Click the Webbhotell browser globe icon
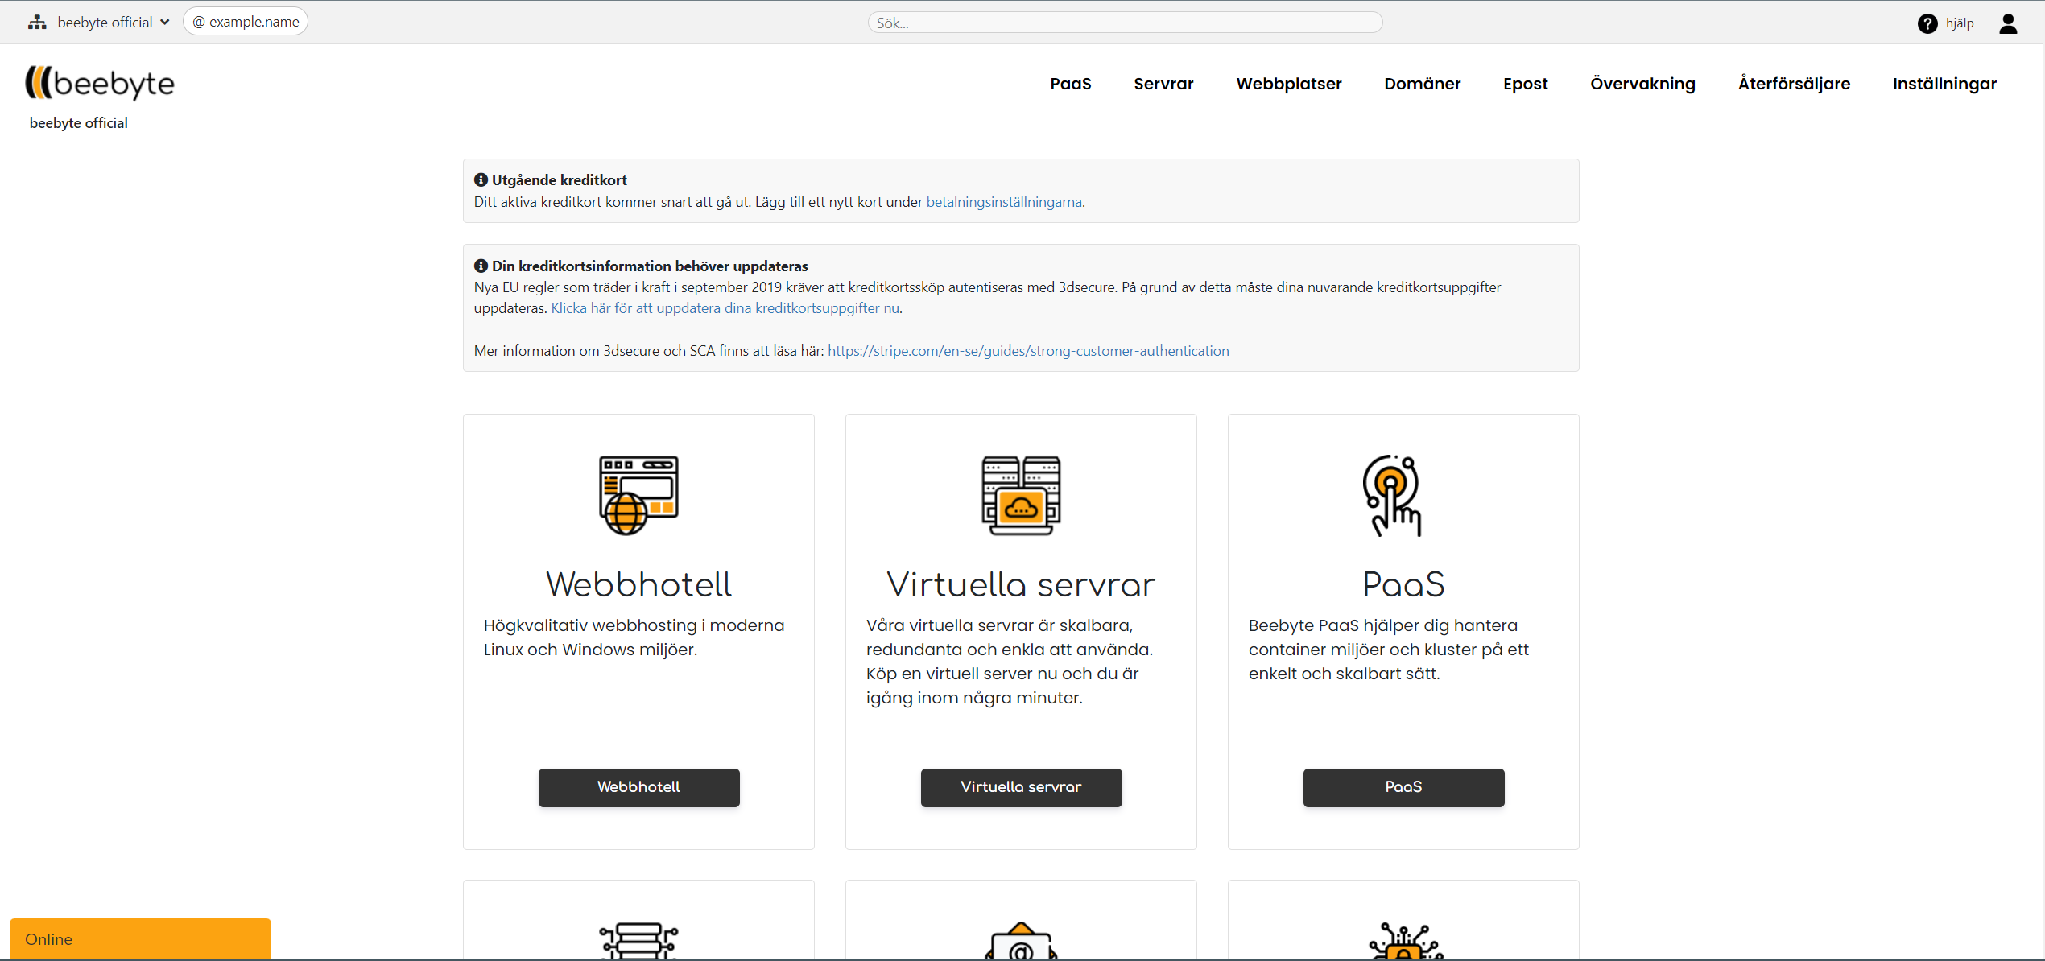 click(x=638, y=495)
